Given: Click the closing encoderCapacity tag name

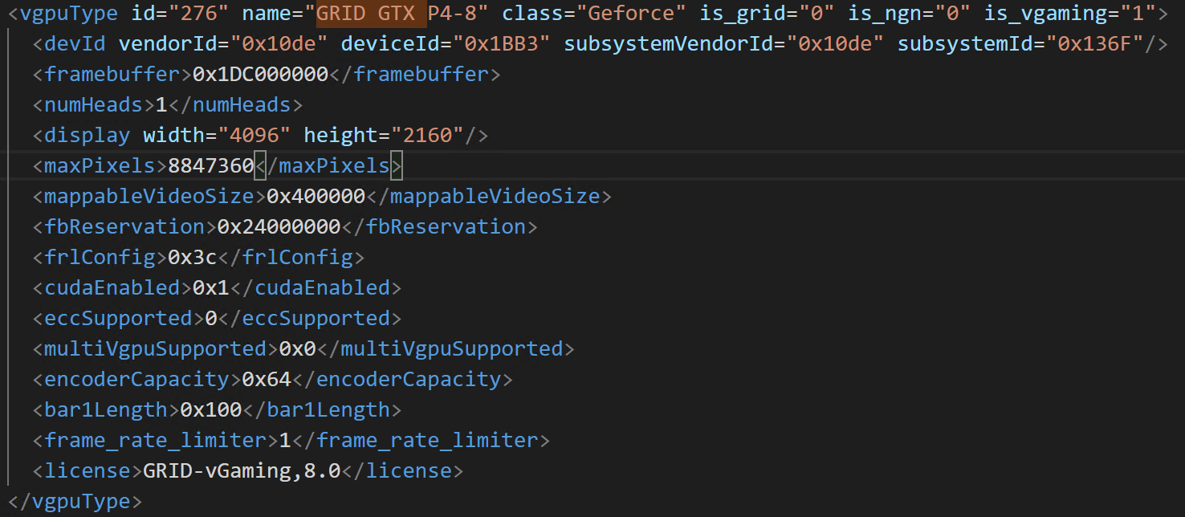Looking at the screenshot, I should click(409, 379).
